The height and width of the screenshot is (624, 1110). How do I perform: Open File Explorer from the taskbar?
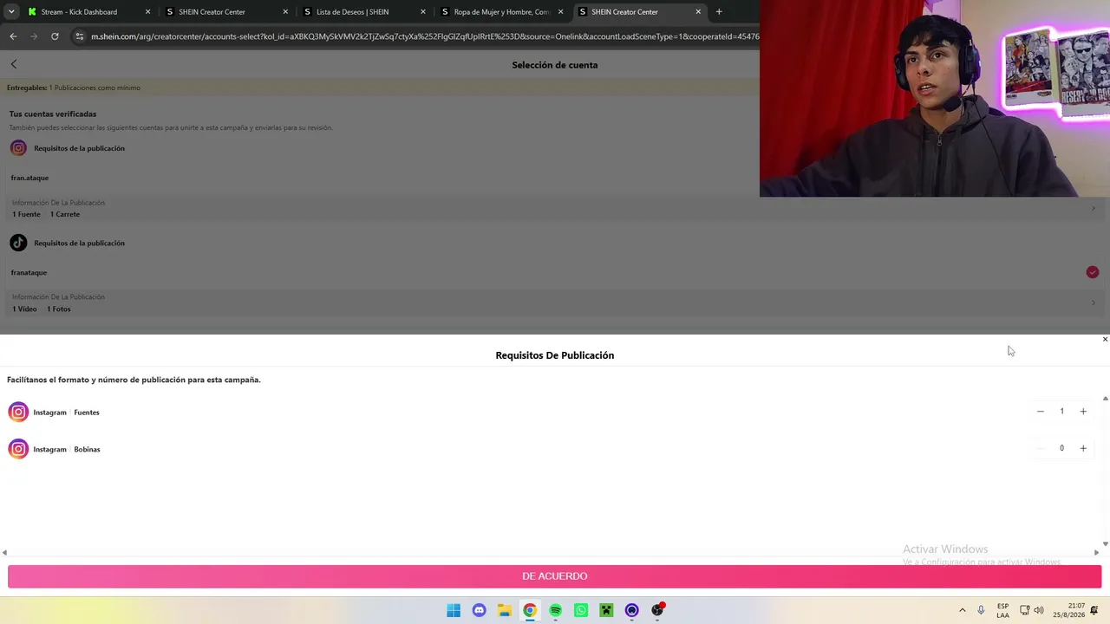point(505,610)
